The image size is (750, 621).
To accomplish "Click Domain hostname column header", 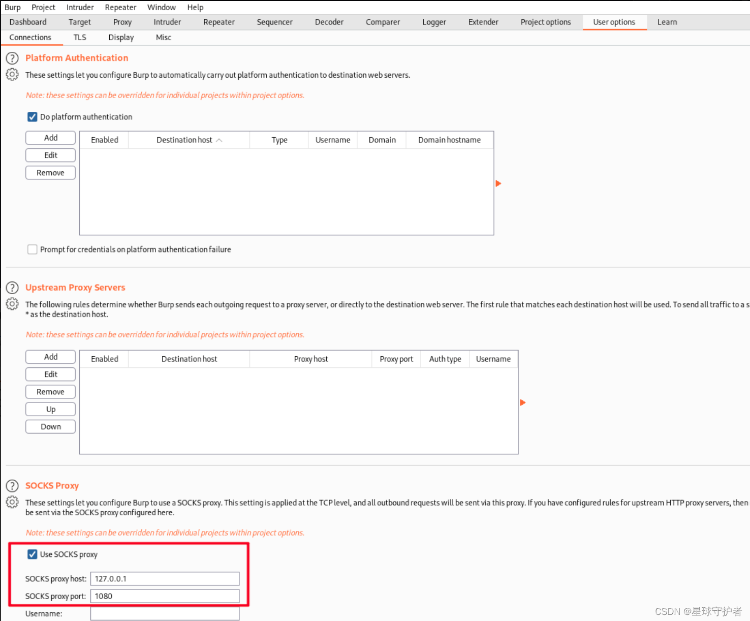I will [450, 140].
